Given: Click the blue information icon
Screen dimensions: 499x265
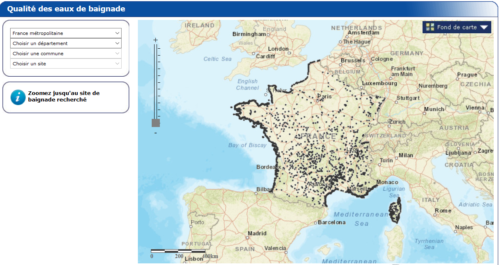Looking at the screenshot, I should (18, 97).
